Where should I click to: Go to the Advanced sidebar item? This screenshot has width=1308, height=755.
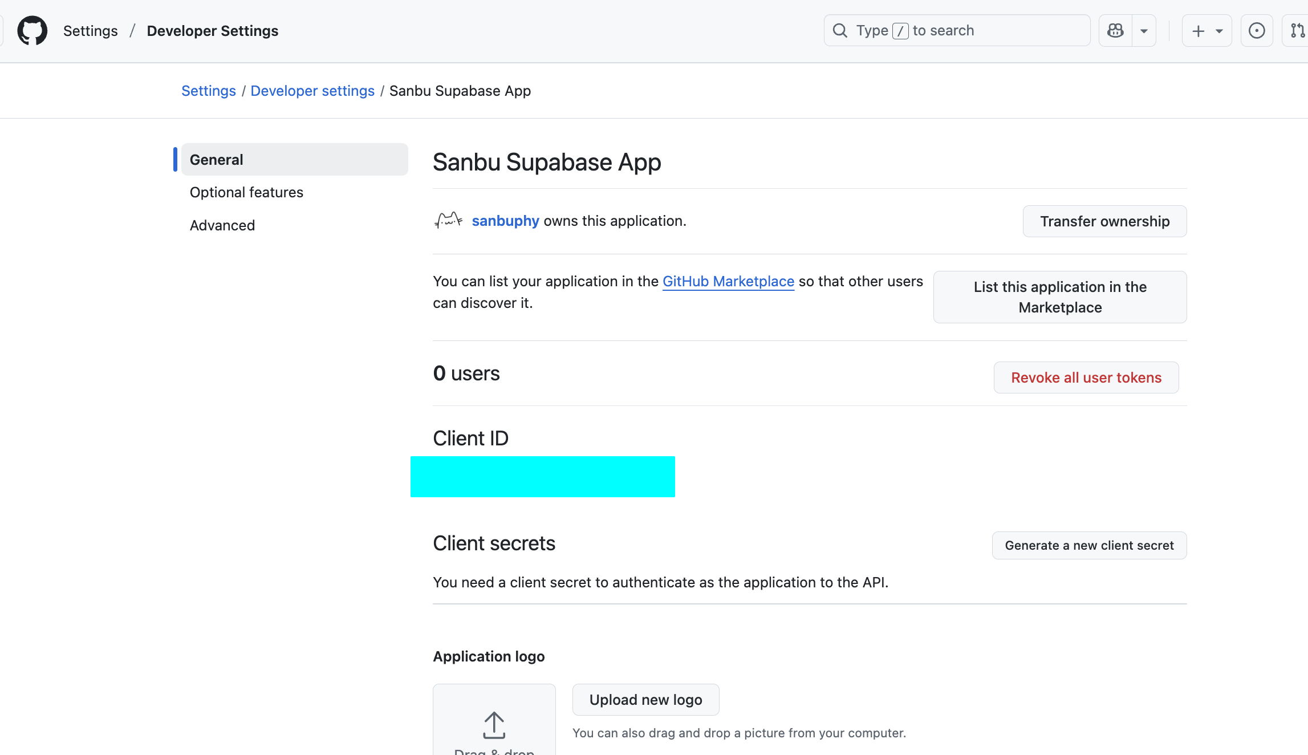point(222,226)
